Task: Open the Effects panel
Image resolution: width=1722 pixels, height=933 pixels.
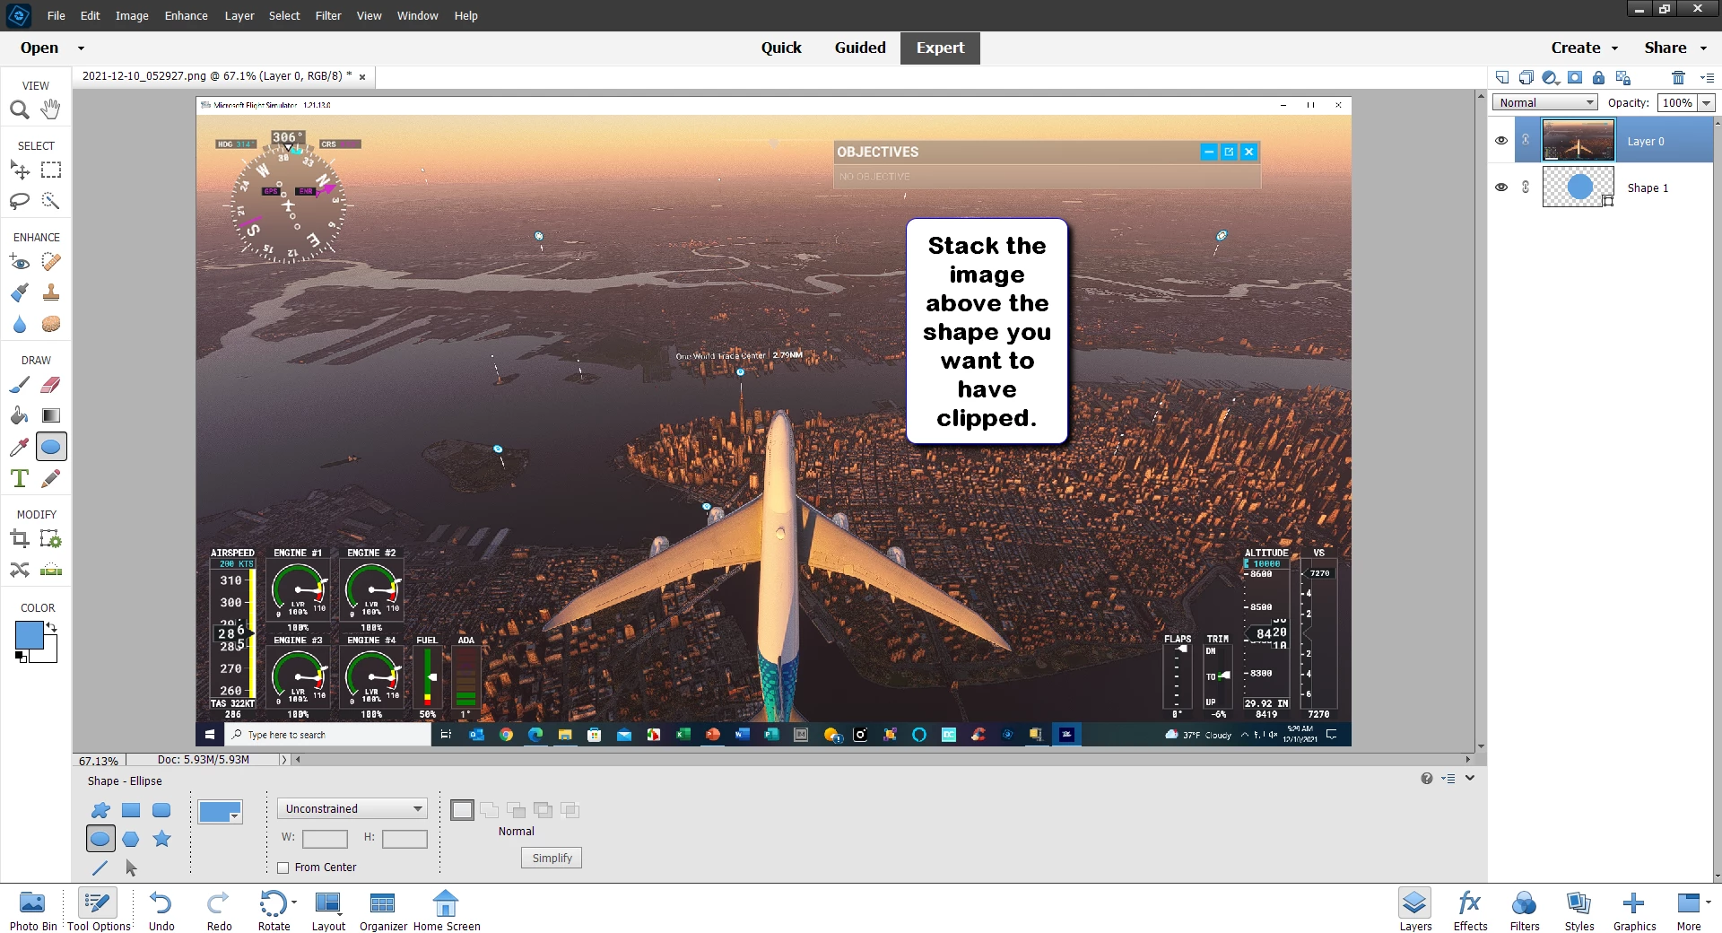Action: (1470, 911)
